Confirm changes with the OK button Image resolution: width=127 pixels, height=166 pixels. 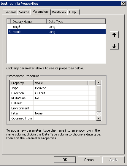coord(65,160)
